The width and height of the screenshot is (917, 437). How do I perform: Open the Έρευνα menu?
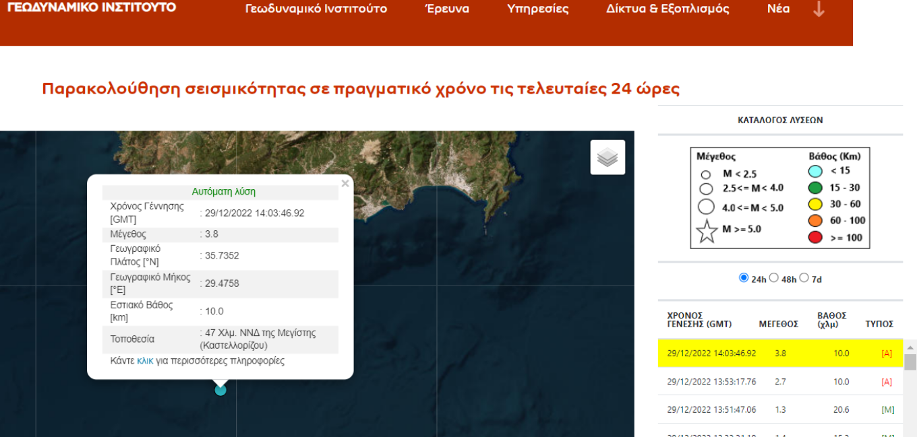click(447, 9)
